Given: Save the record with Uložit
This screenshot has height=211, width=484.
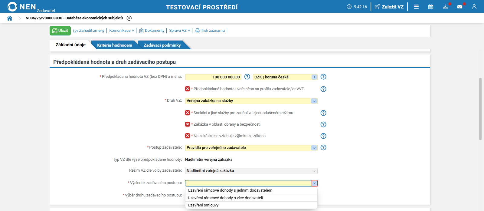Looking at the screenshot, I should pos(60,31).
